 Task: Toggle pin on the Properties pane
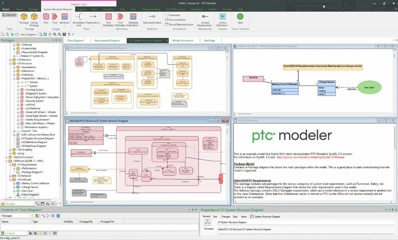point(392,210)
